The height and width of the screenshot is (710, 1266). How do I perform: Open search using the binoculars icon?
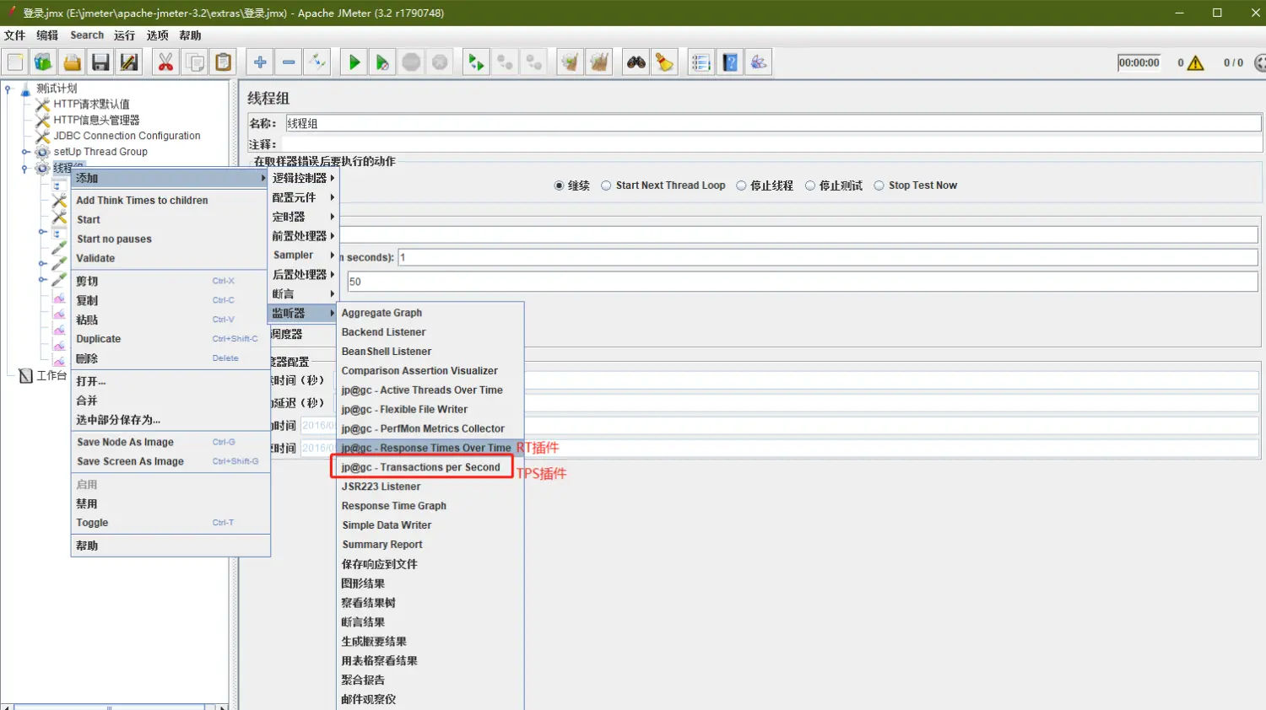(636, 62)
